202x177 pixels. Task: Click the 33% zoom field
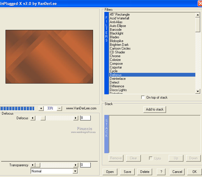[x=50, y=108]
